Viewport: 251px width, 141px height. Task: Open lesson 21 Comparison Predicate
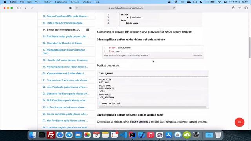click(66, 80)
